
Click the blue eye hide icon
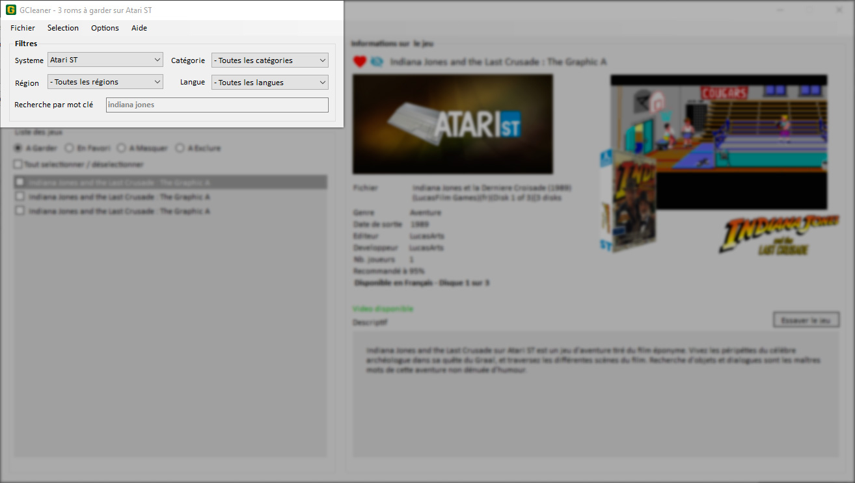pos(377,62)
